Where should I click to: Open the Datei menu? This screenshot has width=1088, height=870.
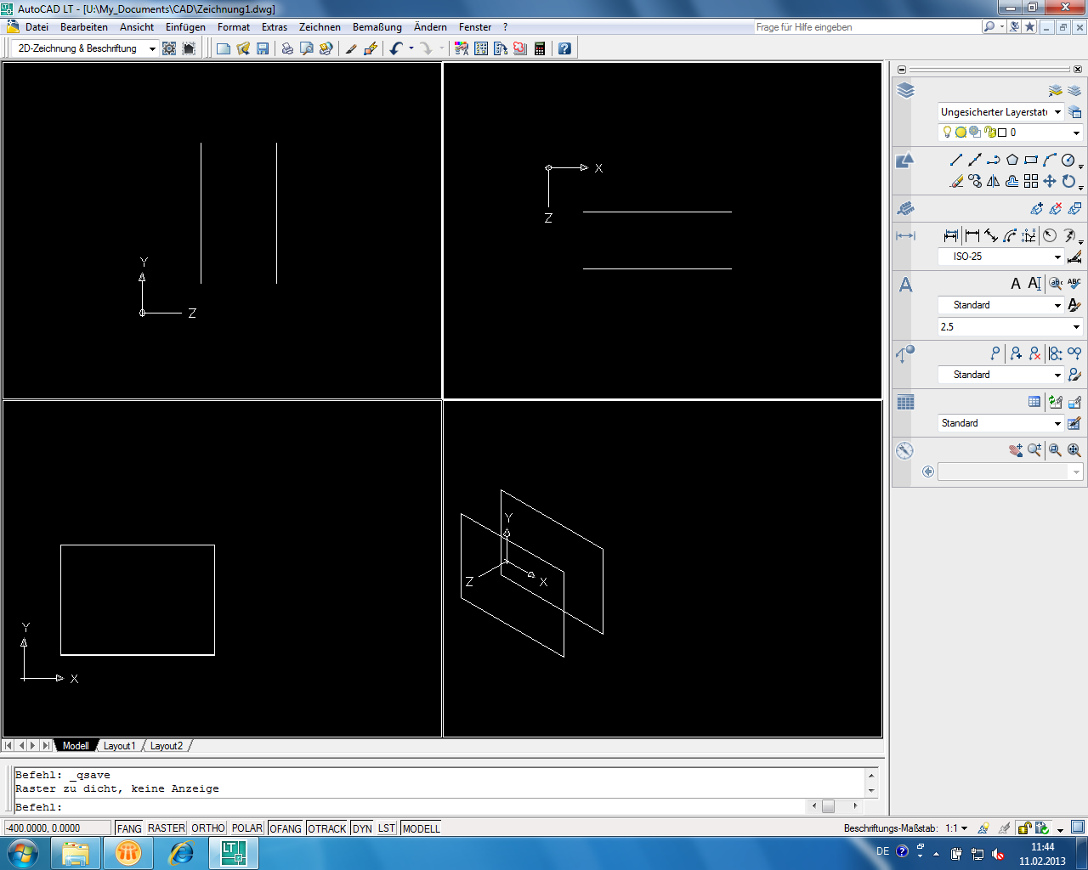37,27
